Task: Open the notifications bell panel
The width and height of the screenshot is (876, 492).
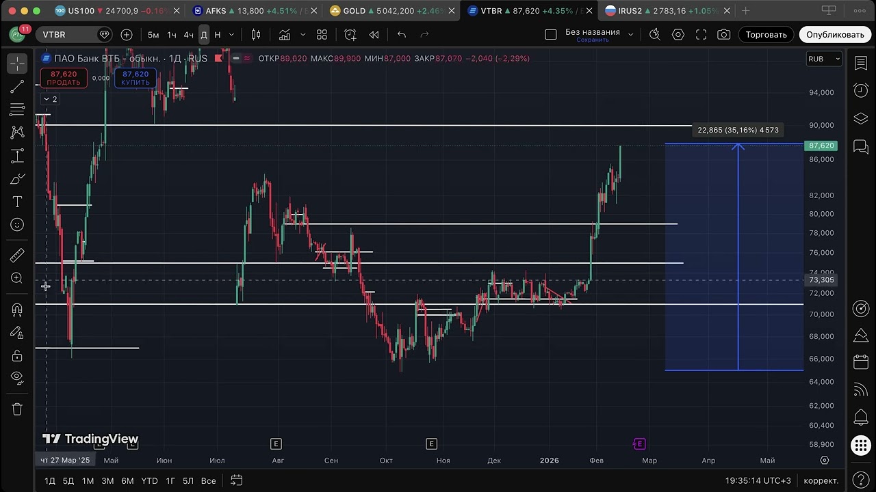Action: click(x=861, y=418)
